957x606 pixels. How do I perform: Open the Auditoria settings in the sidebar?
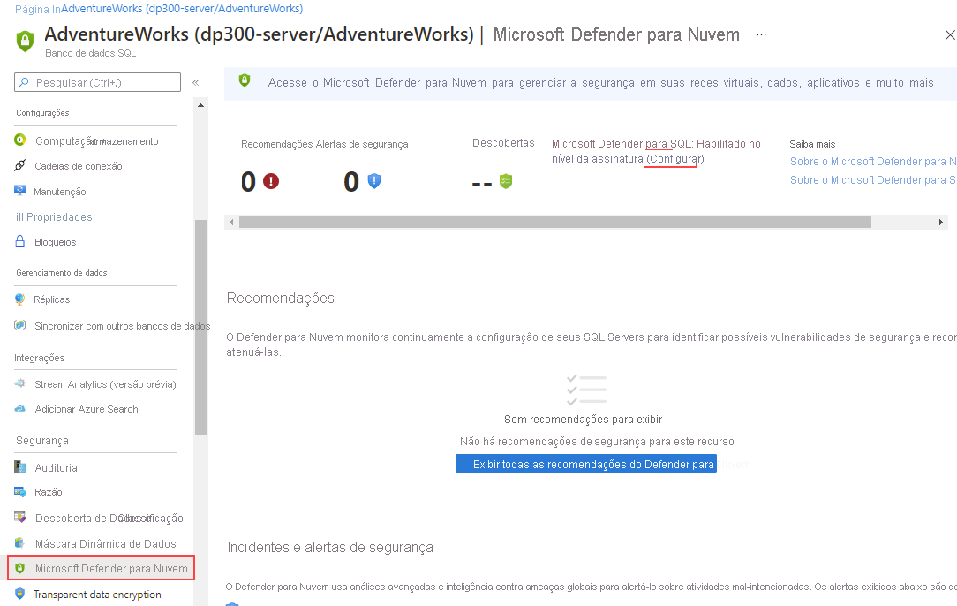pos(57,466)
